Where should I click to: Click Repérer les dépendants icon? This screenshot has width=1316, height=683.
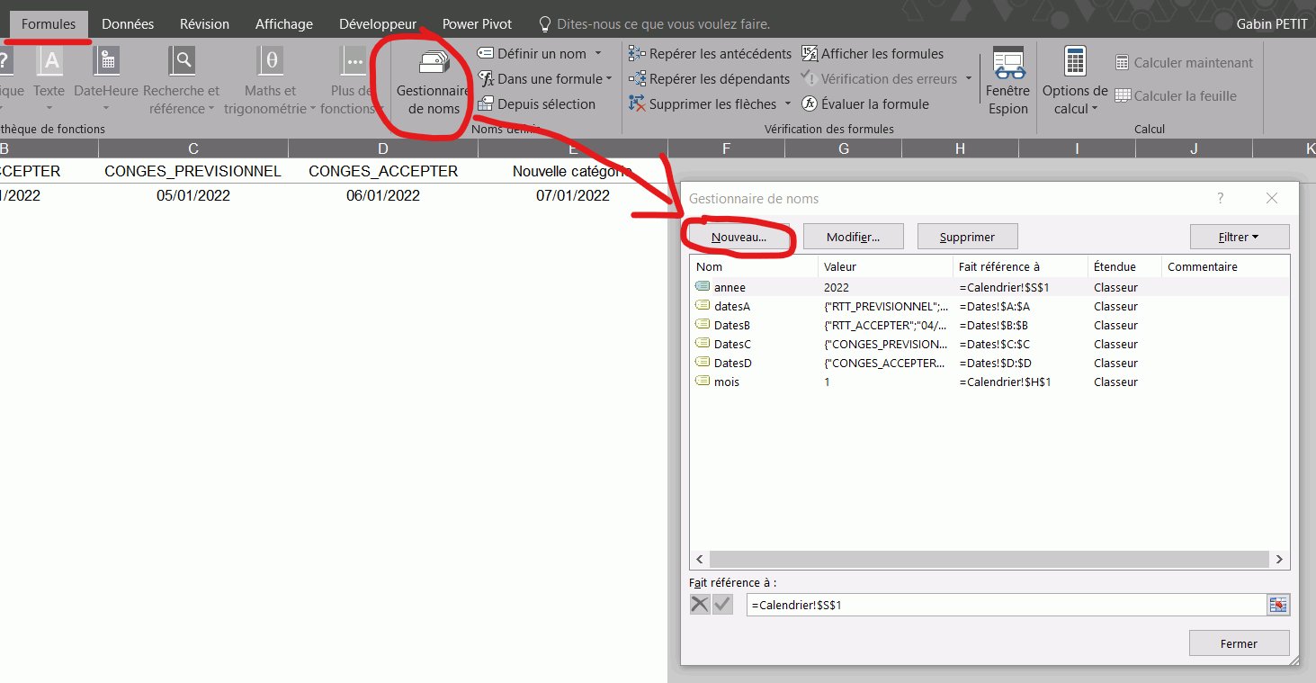[637, 79]
